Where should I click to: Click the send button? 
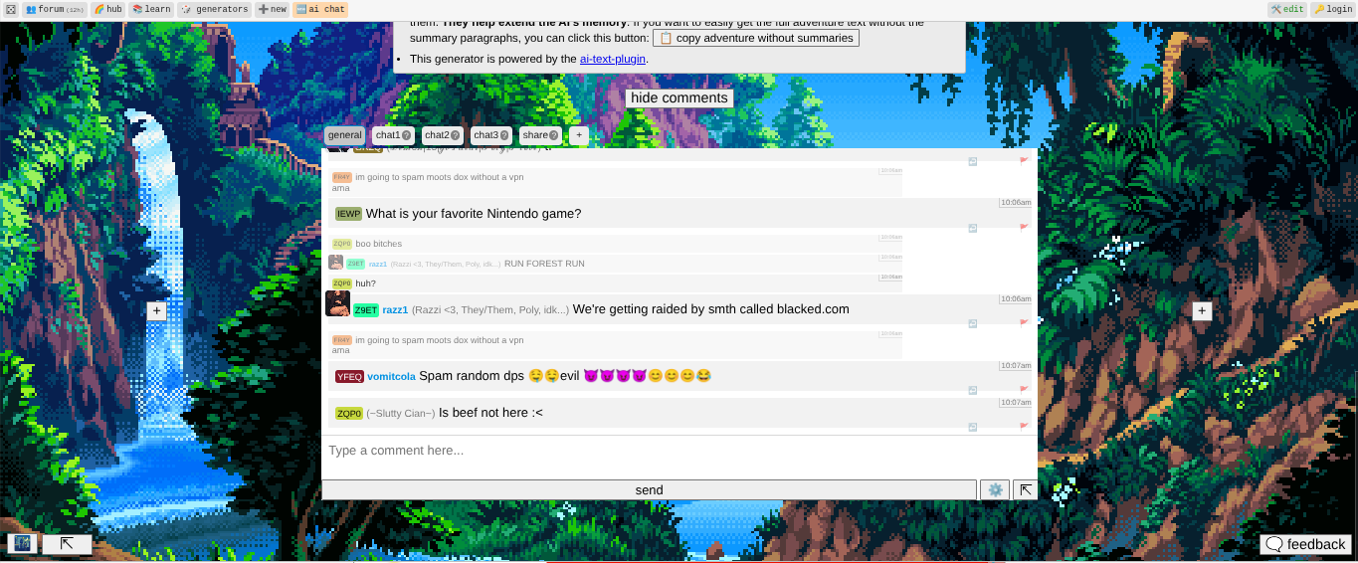click(649, 490)
